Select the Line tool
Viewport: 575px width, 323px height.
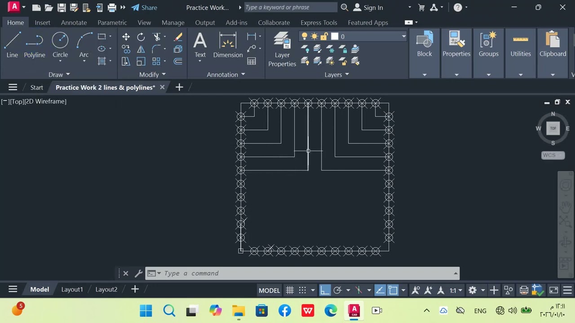12,45
